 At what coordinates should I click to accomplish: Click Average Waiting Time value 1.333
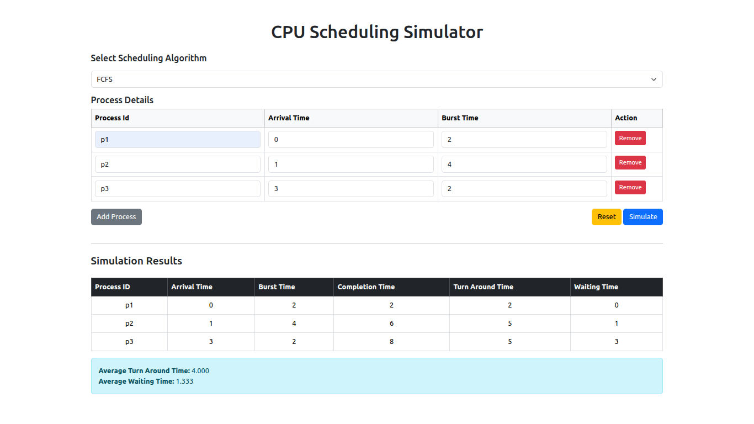(x=185, y=381)
